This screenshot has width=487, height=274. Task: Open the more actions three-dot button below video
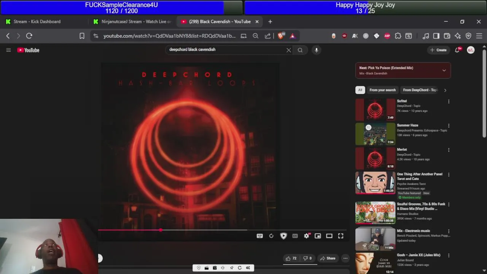pos(345,258)
